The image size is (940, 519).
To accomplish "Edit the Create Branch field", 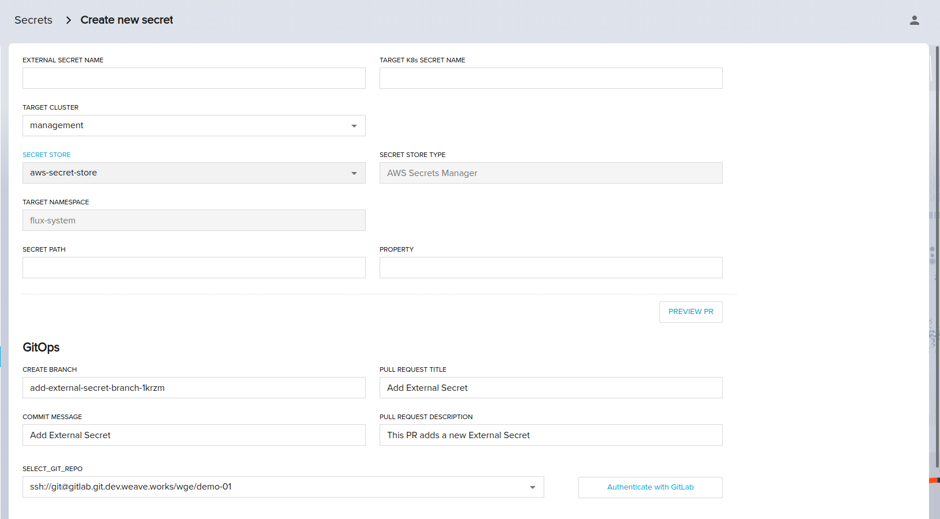I will [194, 388].
